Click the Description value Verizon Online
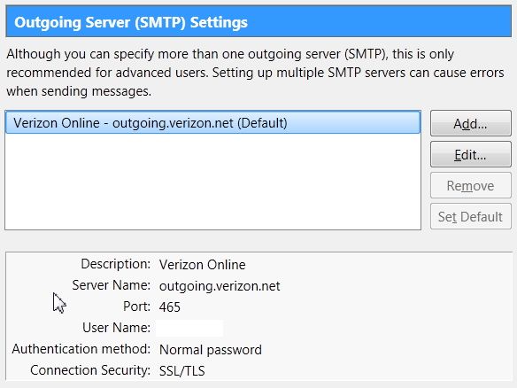 (202, 265)
